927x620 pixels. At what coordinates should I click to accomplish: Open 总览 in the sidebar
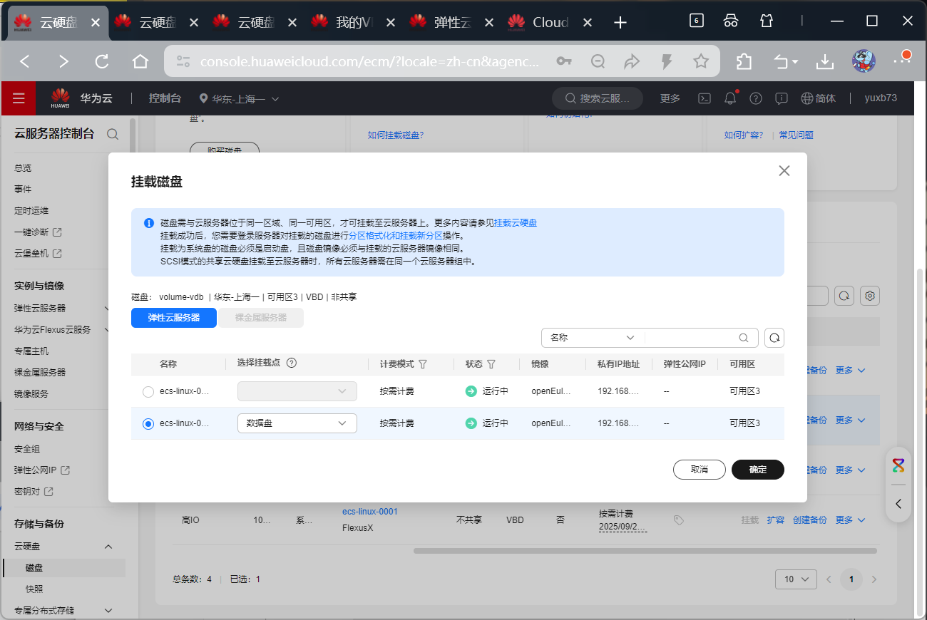(23, 168)
